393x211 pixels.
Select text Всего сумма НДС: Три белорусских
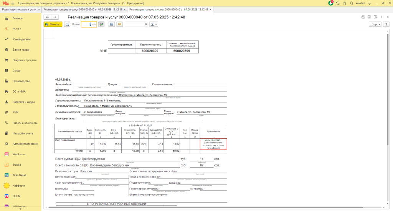point(80,159)
